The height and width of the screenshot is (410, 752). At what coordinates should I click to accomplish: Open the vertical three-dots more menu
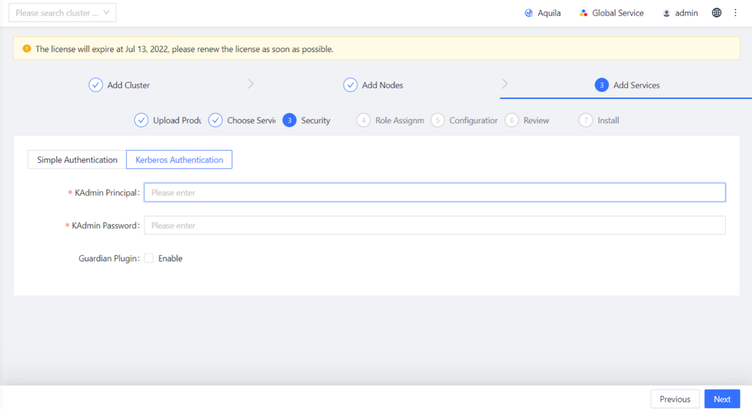(735, 13)
